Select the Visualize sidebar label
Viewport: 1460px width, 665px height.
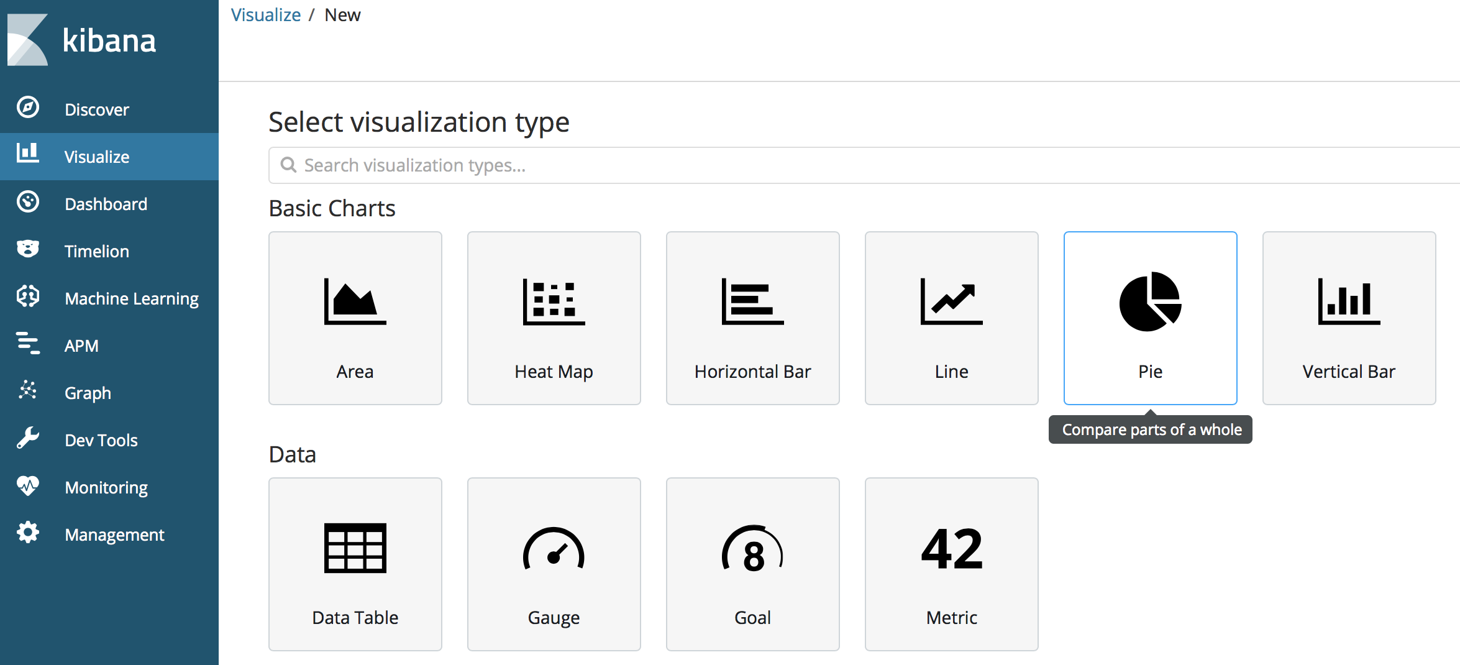pos(97,157)
